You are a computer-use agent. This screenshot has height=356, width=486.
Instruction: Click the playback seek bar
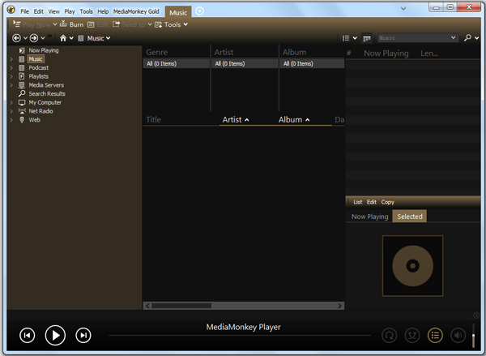[240, 336]
